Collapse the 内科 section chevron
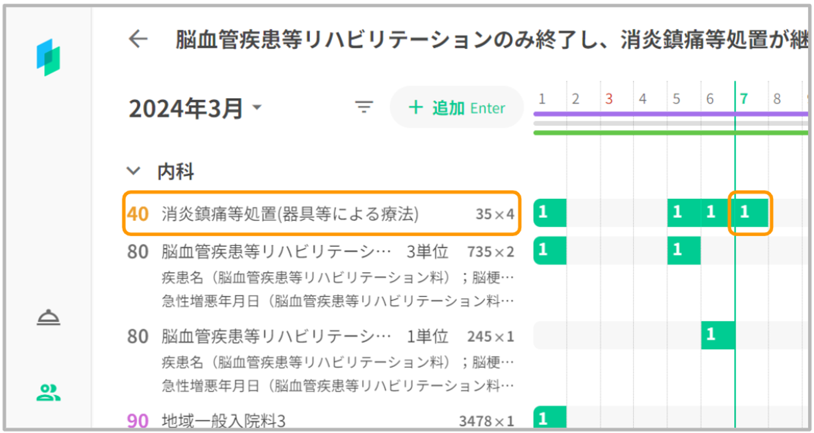 point(133,171)
